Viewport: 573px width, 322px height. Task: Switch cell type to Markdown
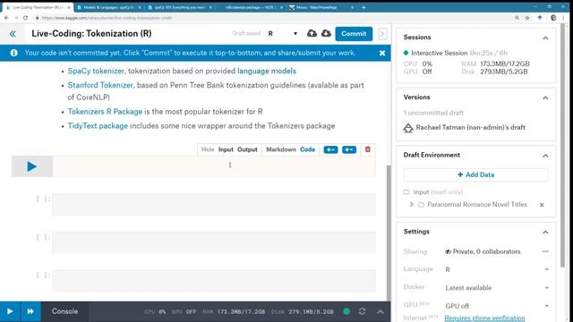point(281,149)
